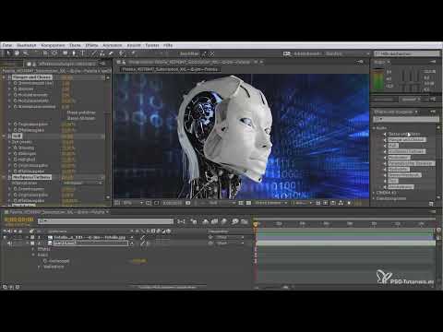Click the effects presets search field
Screen dimensions: 443x332
[x=406, y=119]
